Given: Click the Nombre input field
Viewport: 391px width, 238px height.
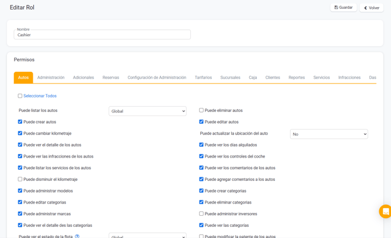Looking at the screenshot, I should tap(102, 35).
